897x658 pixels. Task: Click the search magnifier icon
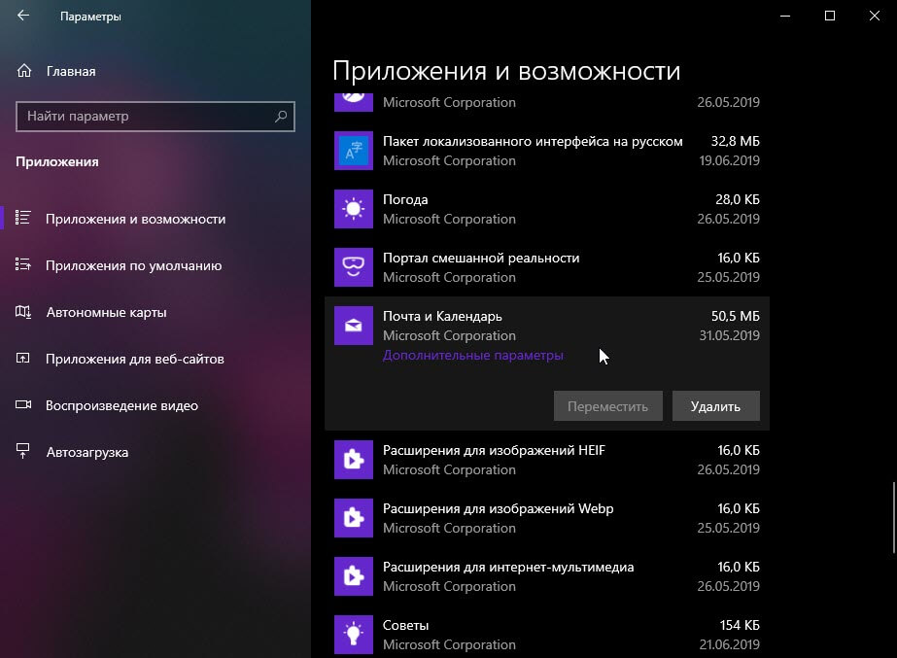click(x=281, y=117)
